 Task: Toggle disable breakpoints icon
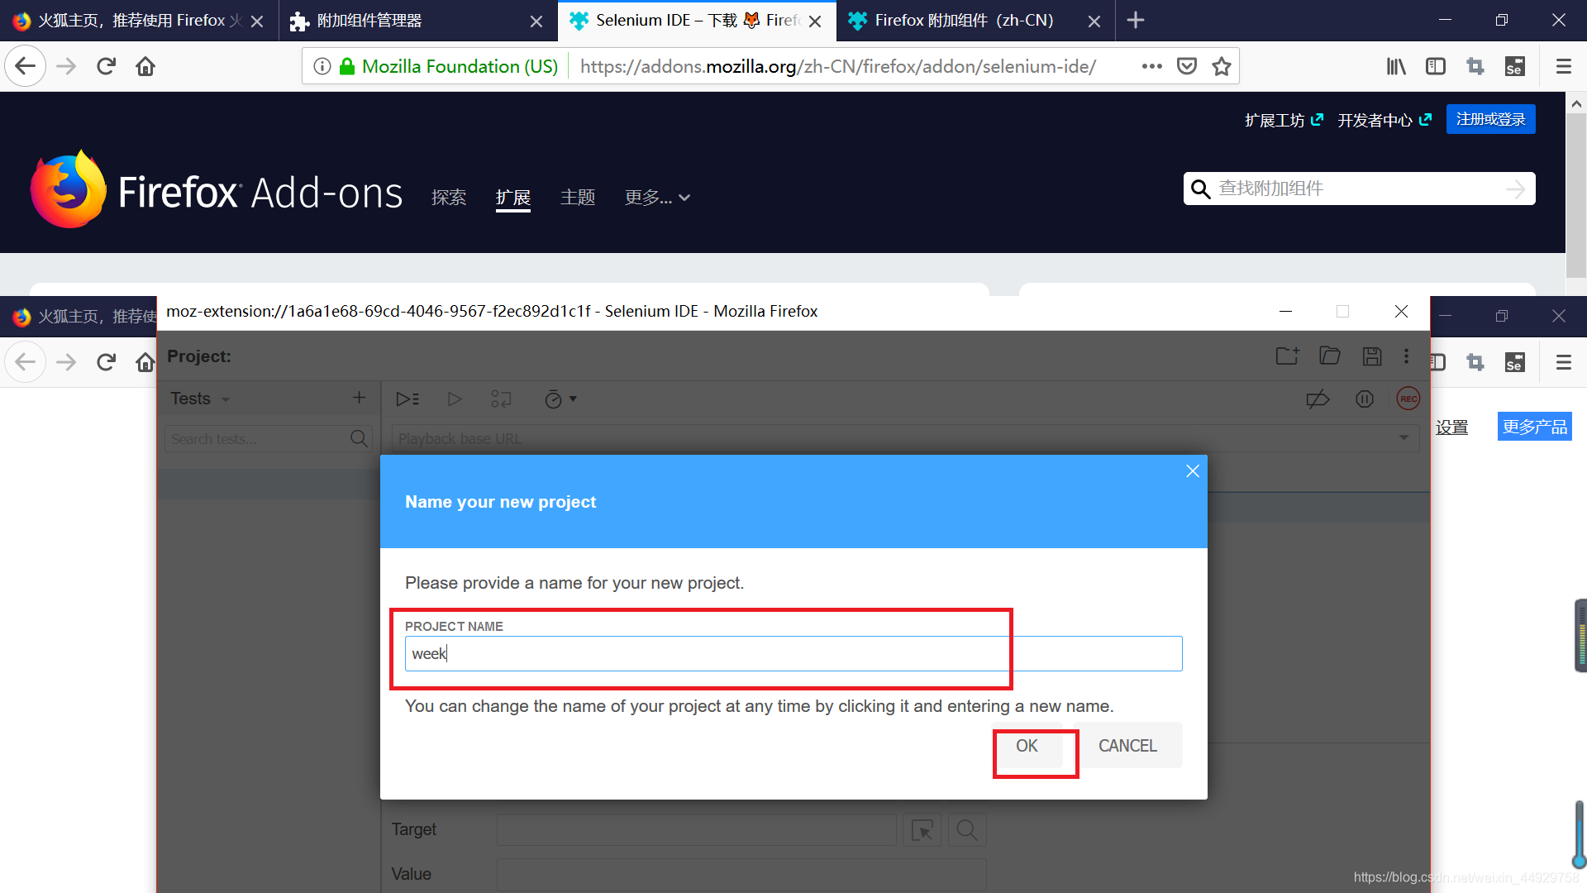click(1318, 399)
